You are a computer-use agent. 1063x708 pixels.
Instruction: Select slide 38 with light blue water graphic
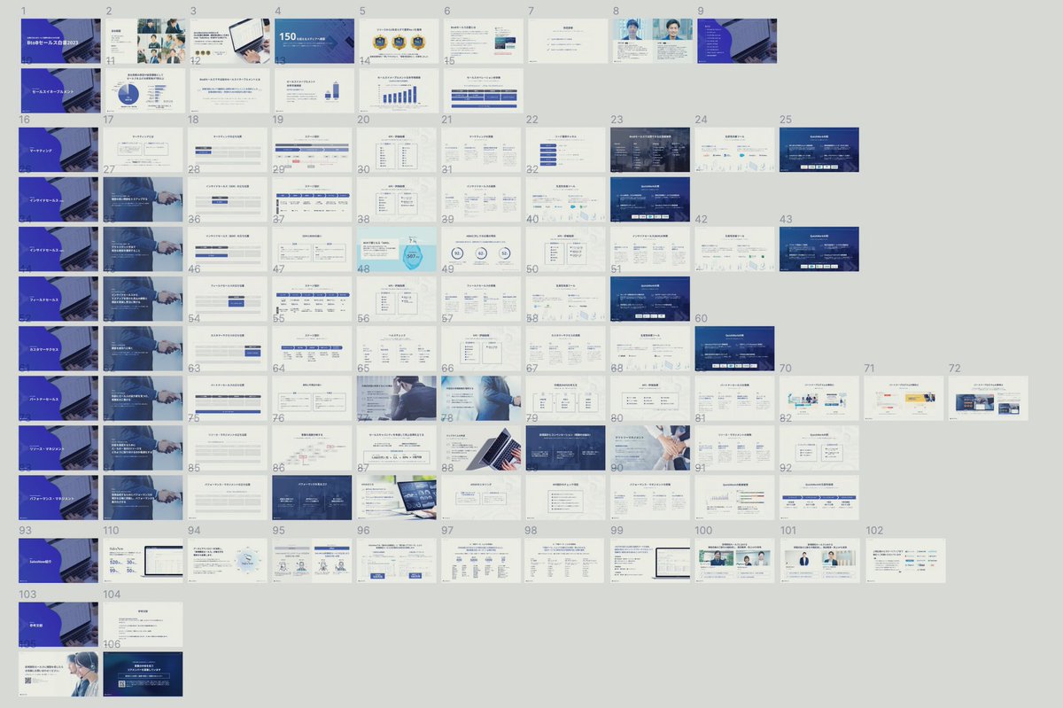coord(398,249)
